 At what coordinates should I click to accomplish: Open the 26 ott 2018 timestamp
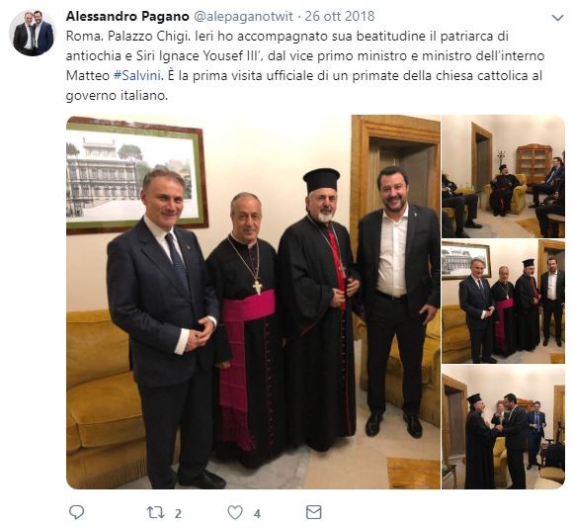[x=340, y=16]
